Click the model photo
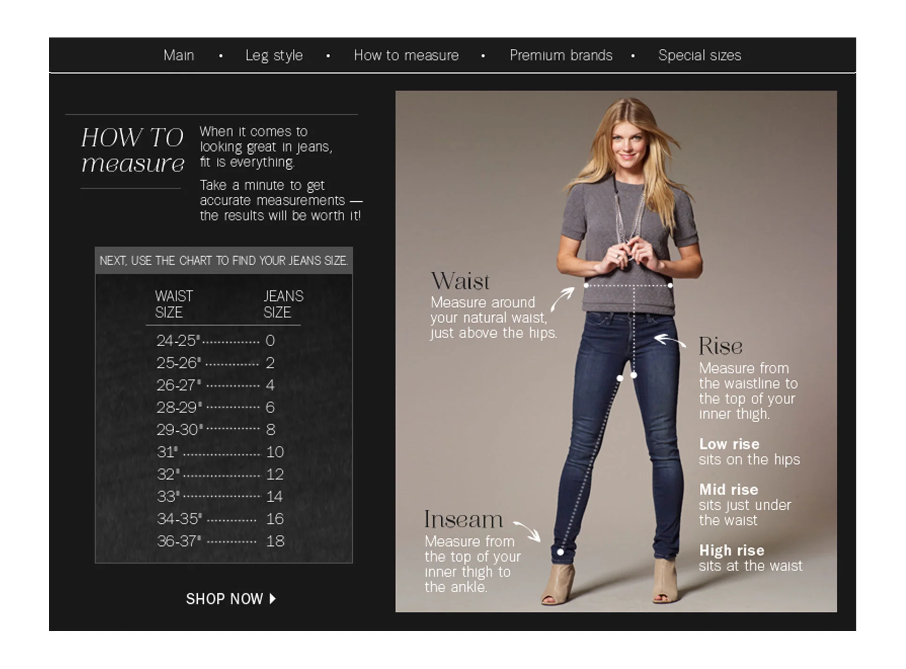 [616, 351]
